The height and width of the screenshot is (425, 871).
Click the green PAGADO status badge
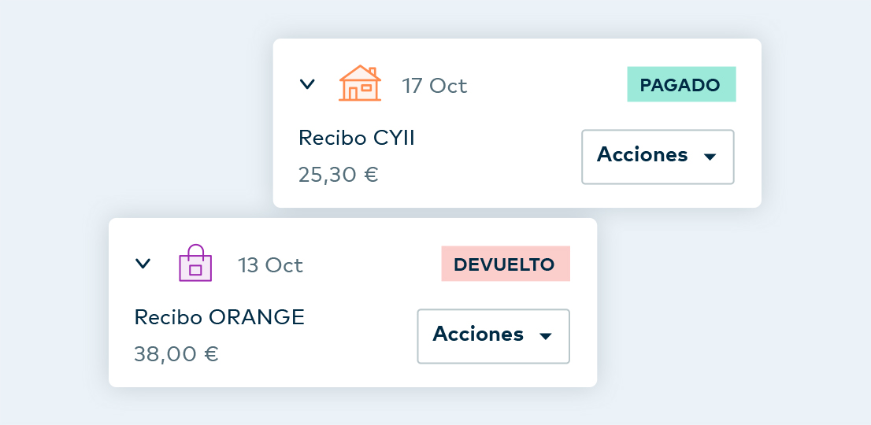[x=681, y=85]
